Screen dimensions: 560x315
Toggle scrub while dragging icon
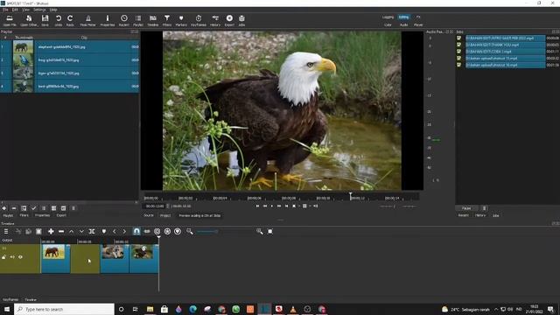click(x=147, y=231)
